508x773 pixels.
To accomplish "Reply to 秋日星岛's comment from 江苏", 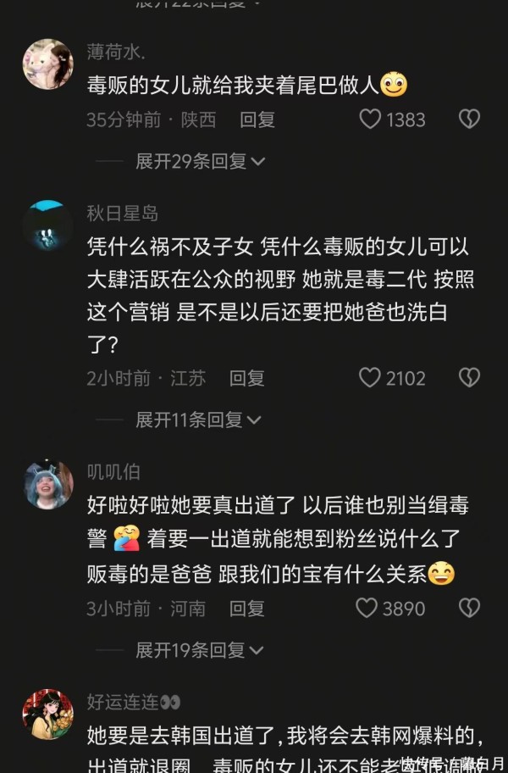I will (x=246, y=378).
